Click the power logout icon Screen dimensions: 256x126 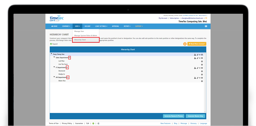(206, 18)
